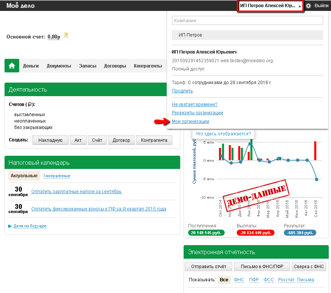Viewport: 331px width, 293px height.
Task: Click the Моё дело logo
Action: [20, 6]
